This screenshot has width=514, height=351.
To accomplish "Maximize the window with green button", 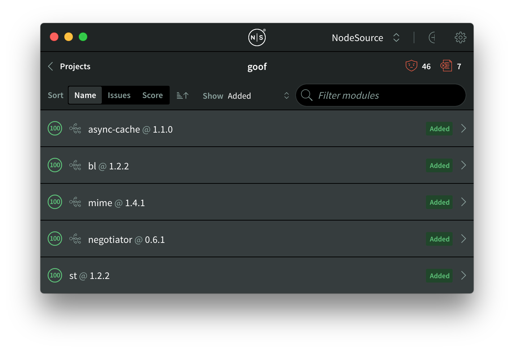I will 83,37.
